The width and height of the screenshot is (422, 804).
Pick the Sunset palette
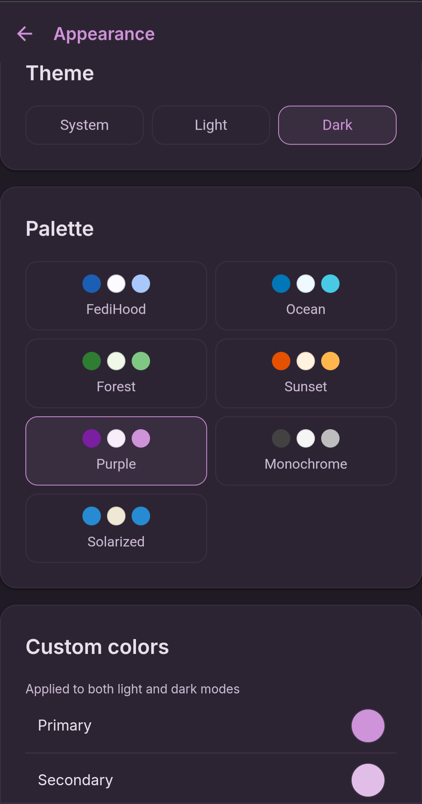306,373
